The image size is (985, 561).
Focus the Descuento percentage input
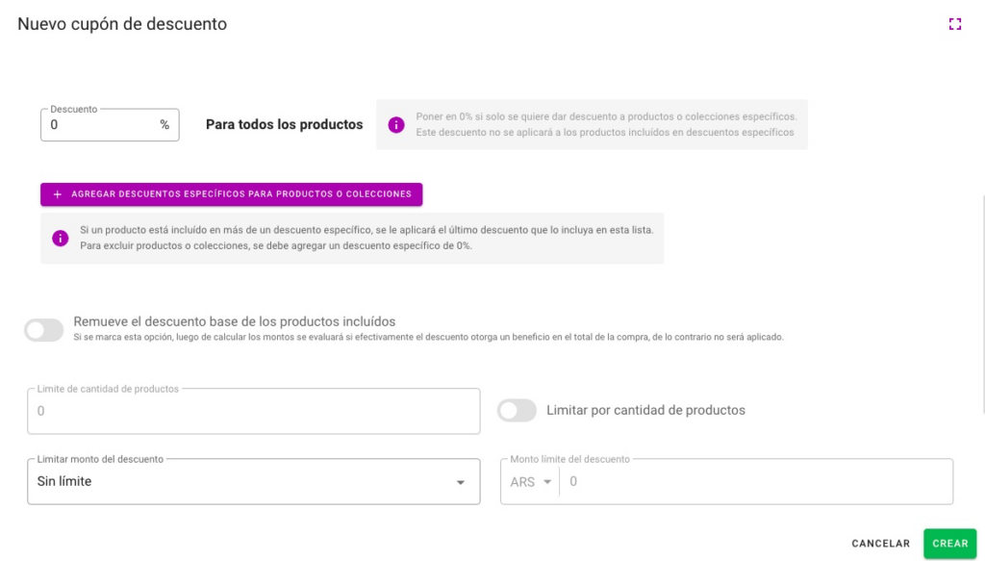click(101, 125)
